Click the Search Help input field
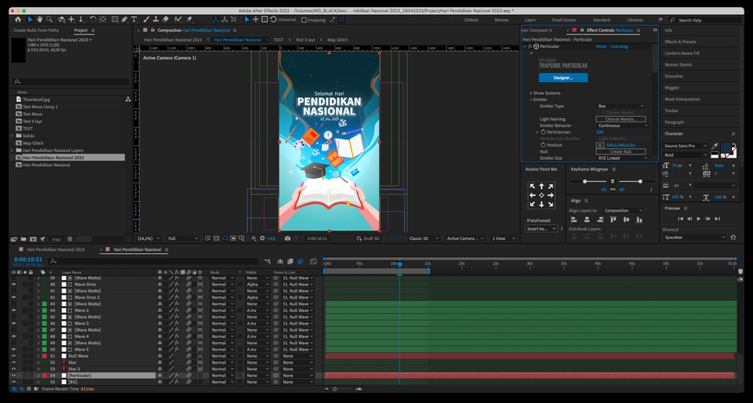This screenshot has height=403, width=753. [x=705, y=20]
